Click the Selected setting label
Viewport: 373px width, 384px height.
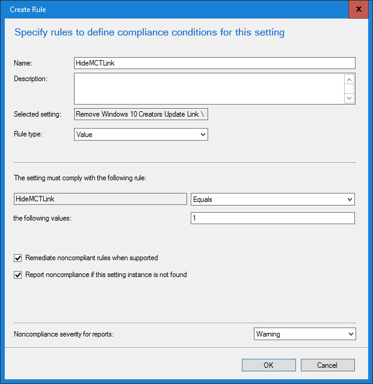37,114
